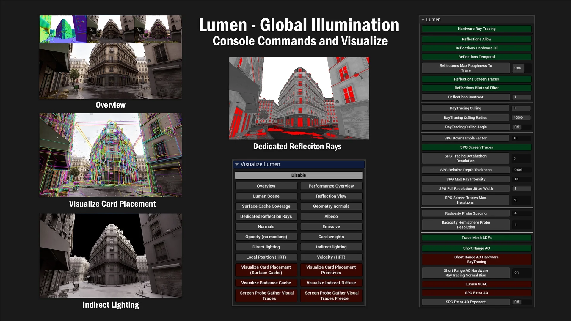Enable Lumen SSAO toggle
Image resolution: width=571 pixels, height=321 pixels.
476,284
